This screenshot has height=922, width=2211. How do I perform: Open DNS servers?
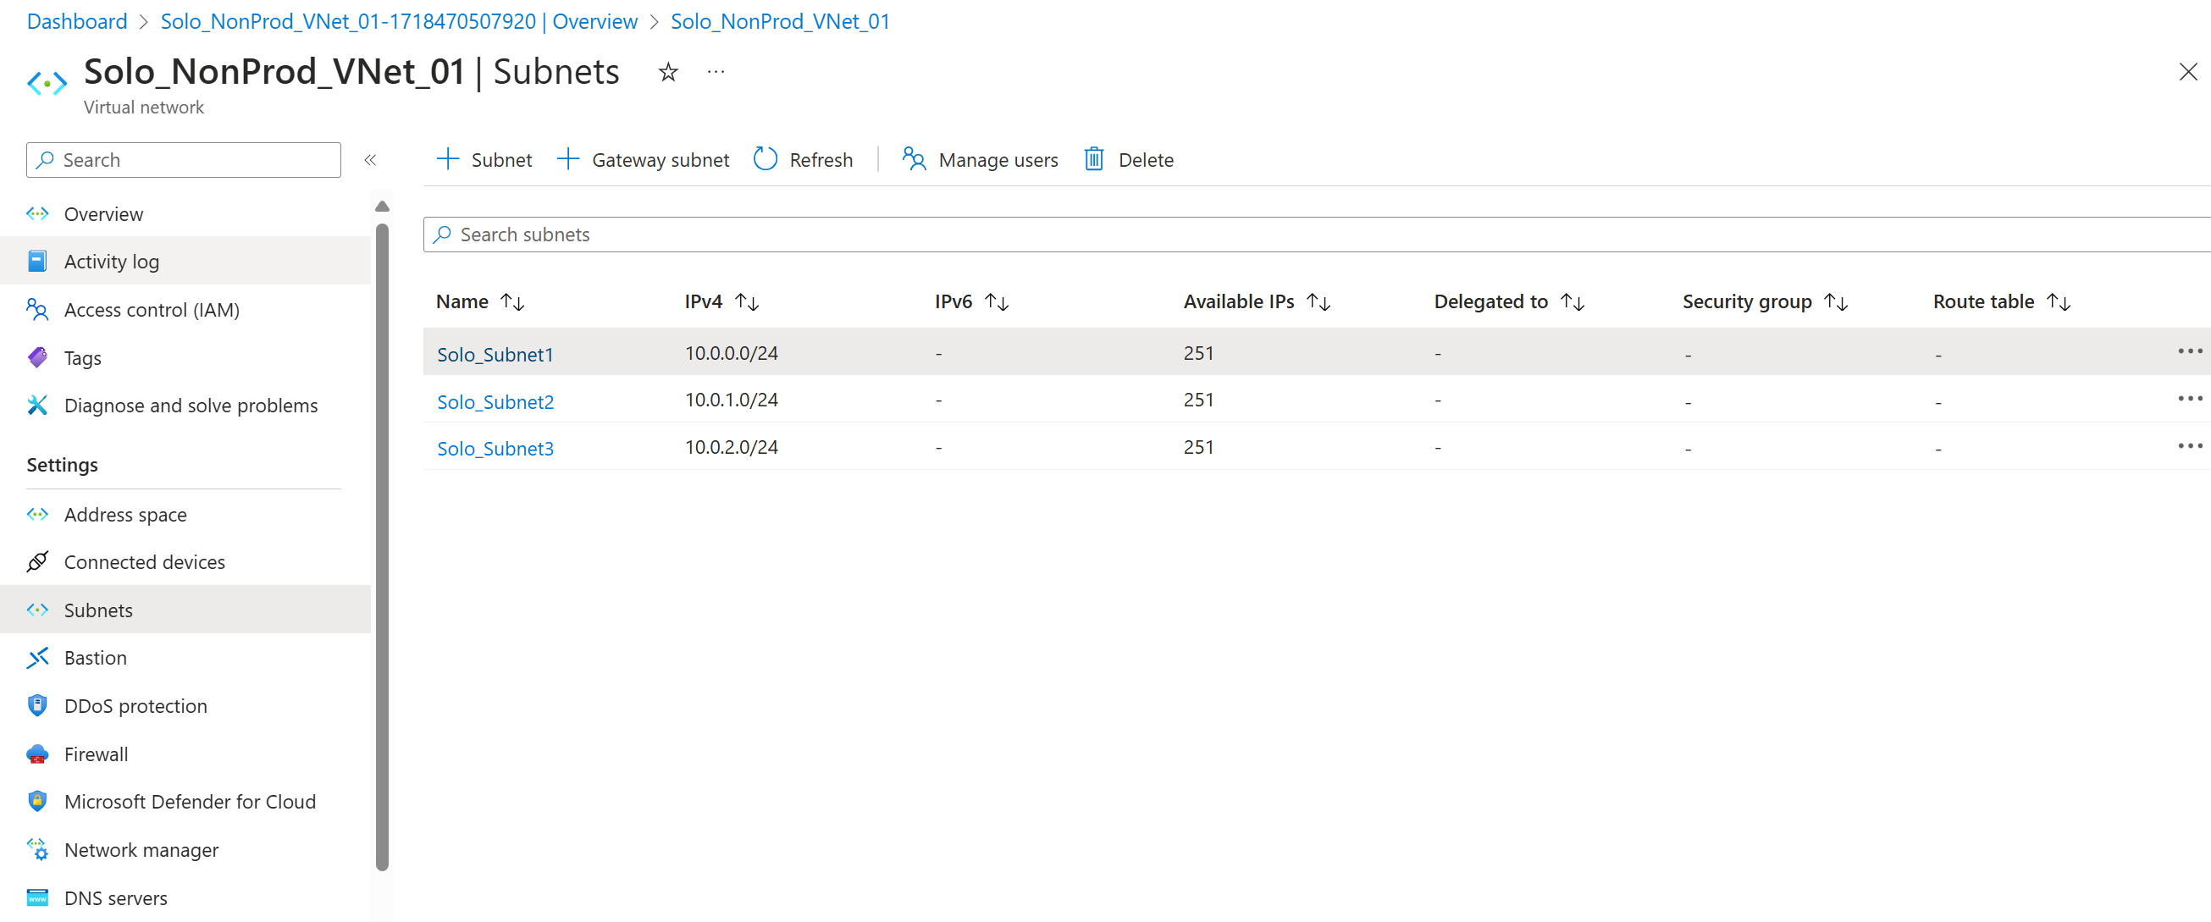point(185,897)
